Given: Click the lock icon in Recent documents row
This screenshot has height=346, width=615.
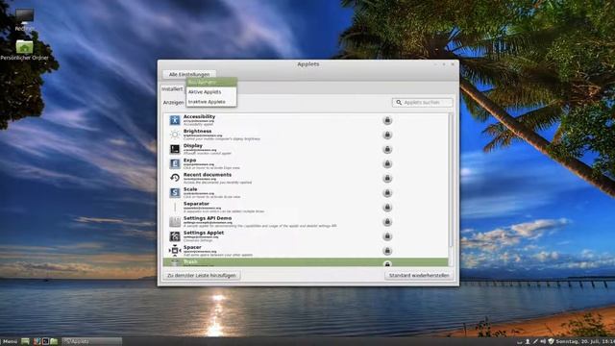Looking at the screenshot, I should (387, 179).
